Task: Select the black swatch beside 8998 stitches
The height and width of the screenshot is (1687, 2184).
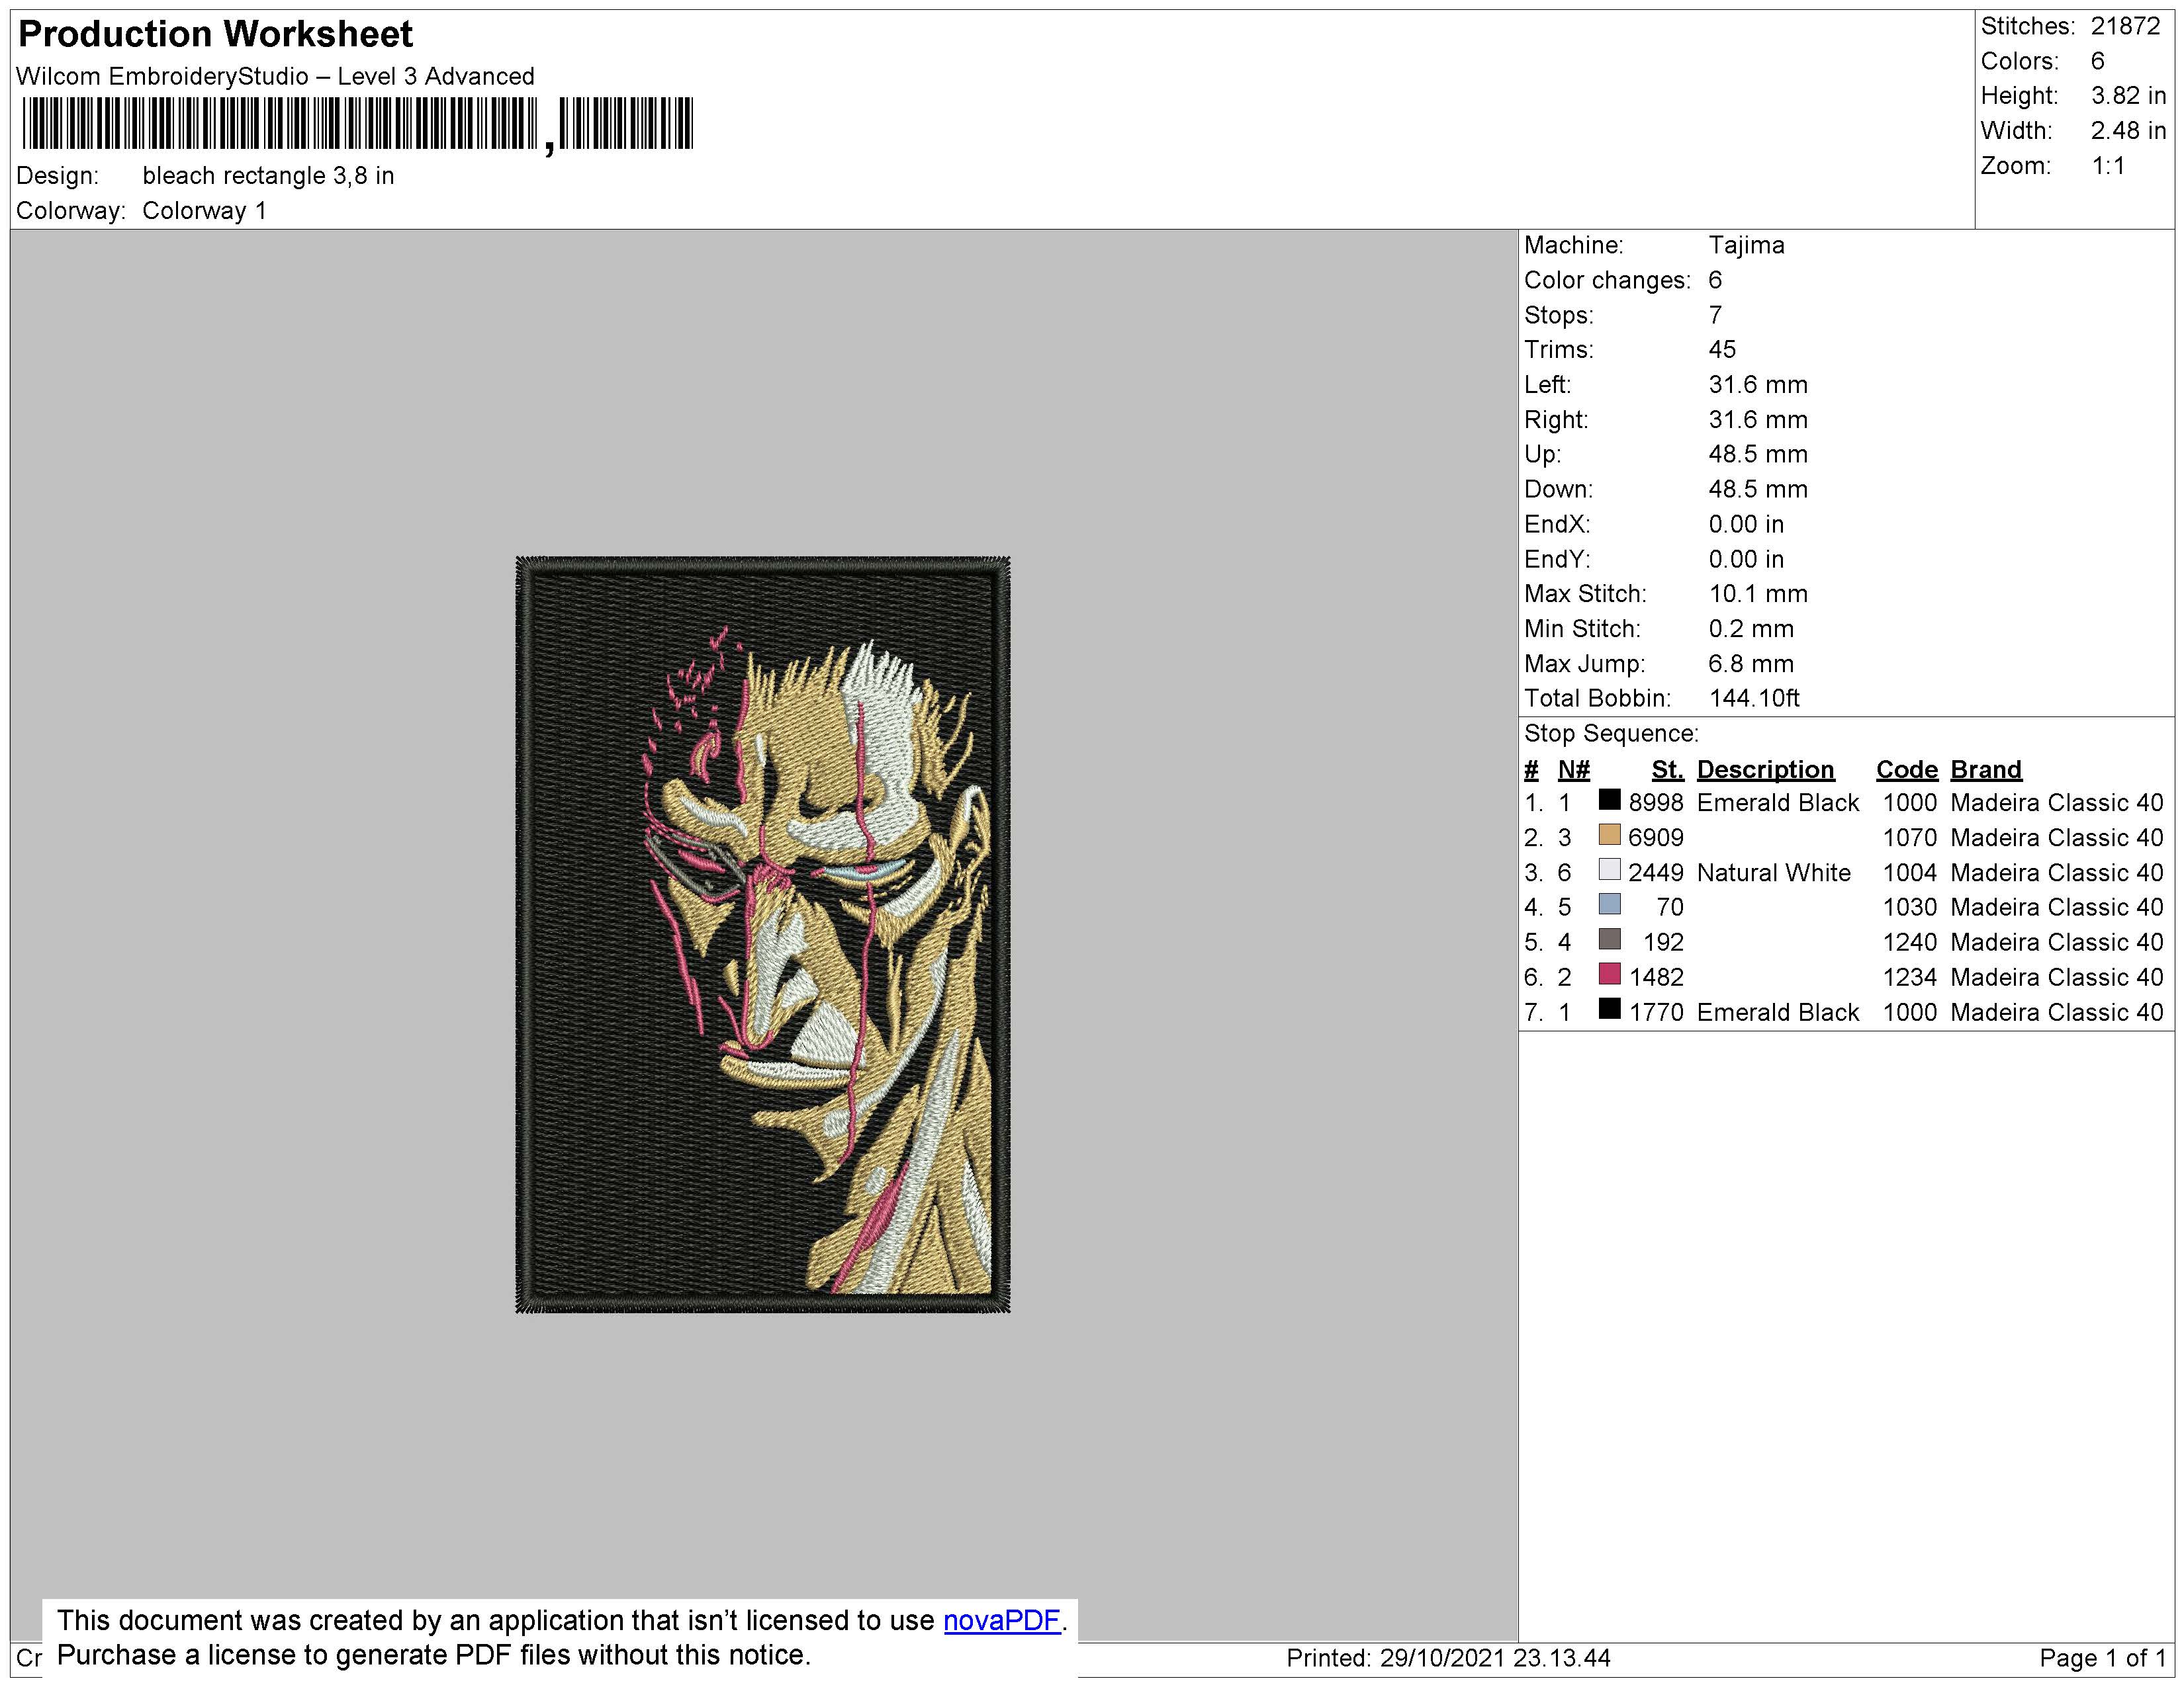Action: tap(1609, 800)
